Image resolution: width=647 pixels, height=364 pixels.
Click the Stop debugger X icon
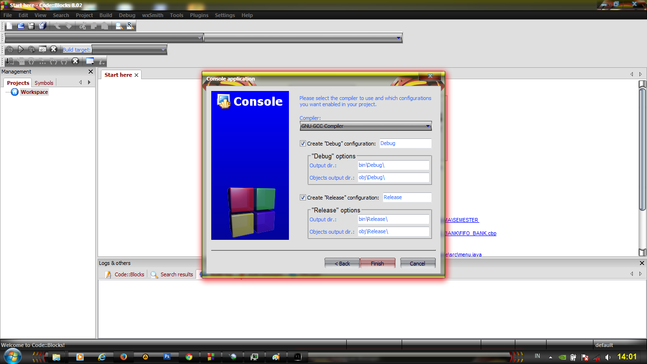point(75,61)
